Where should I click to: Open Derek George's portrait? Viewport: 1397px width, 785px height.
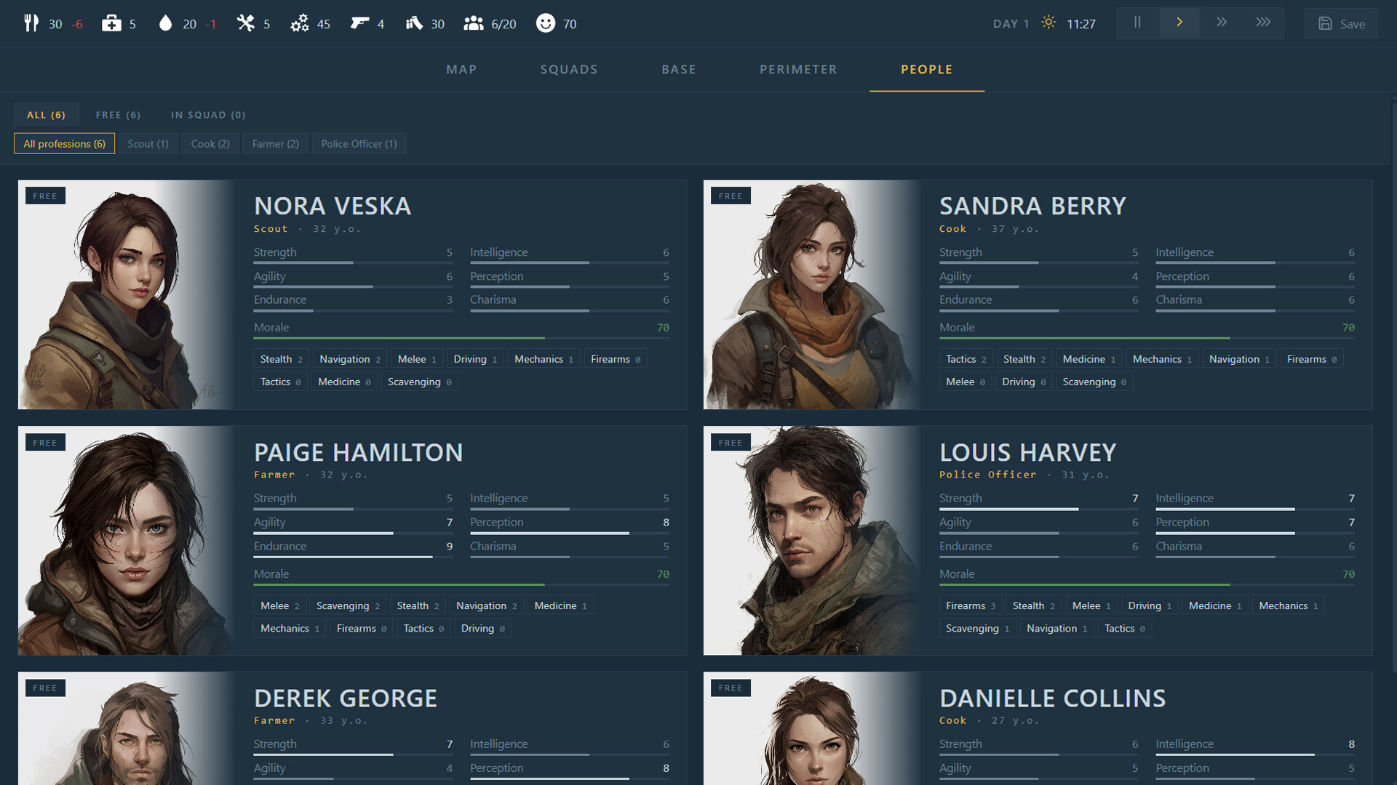click(126, 728)
